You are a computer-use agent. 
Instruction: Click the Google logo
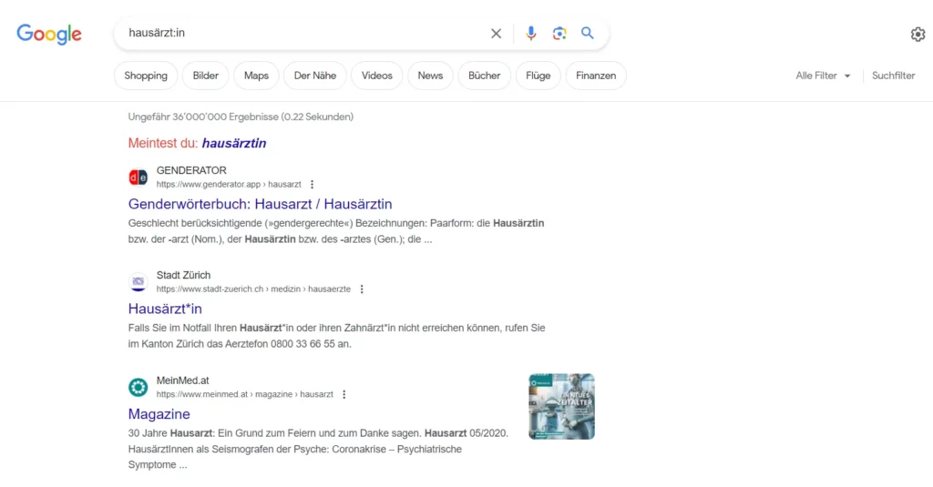tap(49, 35)
